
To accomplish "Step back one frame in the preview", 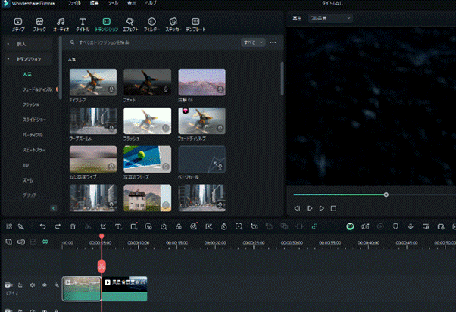I will (x=297, y=208).
